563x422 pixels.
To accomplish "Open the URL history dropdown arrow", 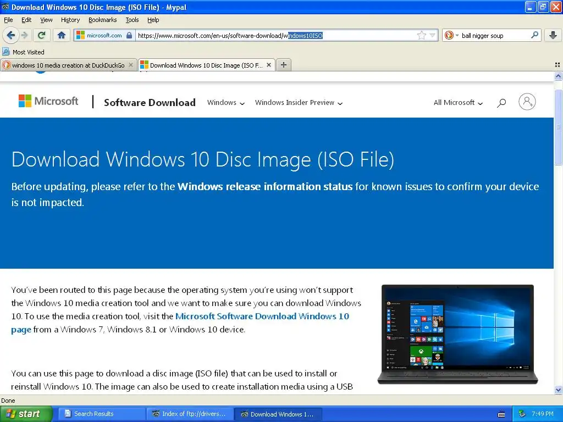I will (432, 35).
